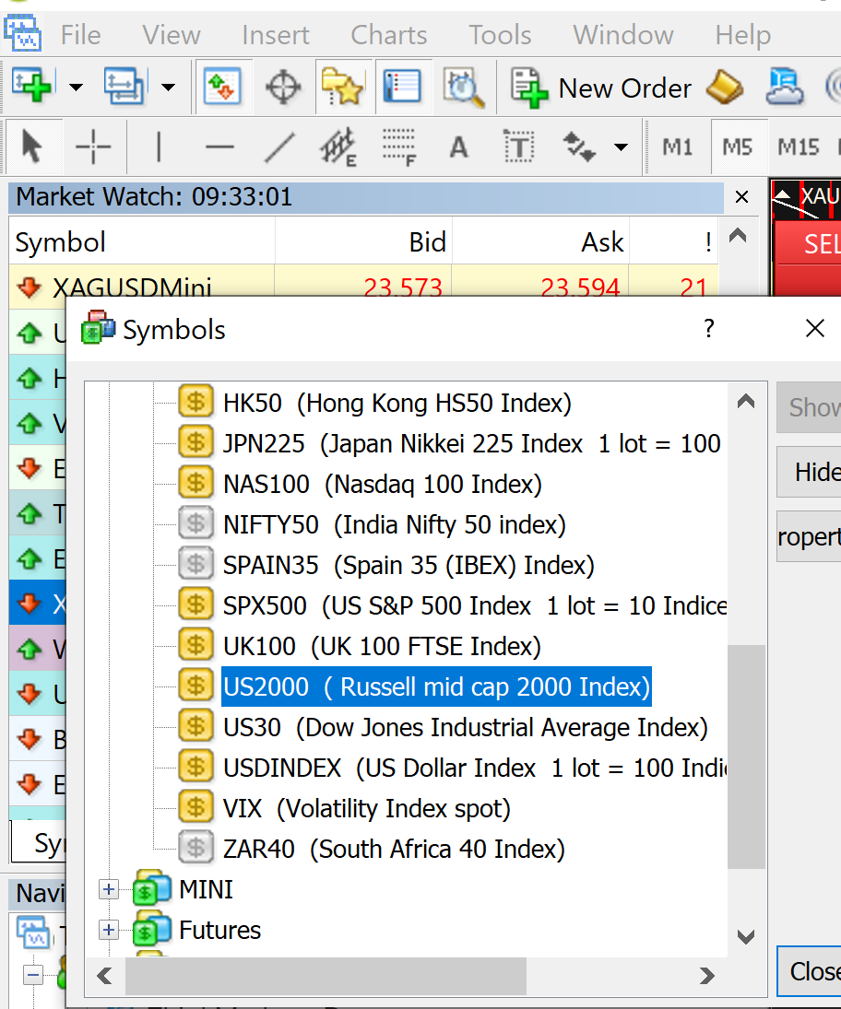The image size is (841, 1009).
Task: Click the New Order button
Action: click(x=600, y=88)
